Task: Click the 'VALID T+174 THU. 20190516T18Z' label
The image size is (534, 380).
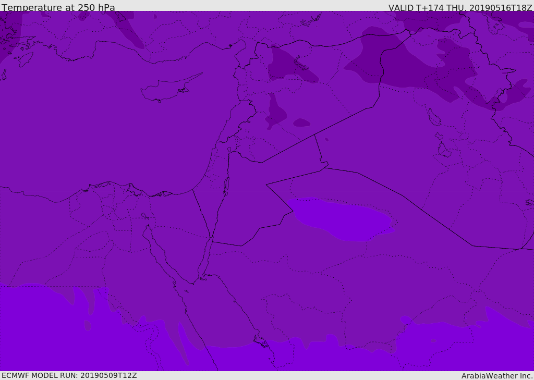Action: click(460, 7)
